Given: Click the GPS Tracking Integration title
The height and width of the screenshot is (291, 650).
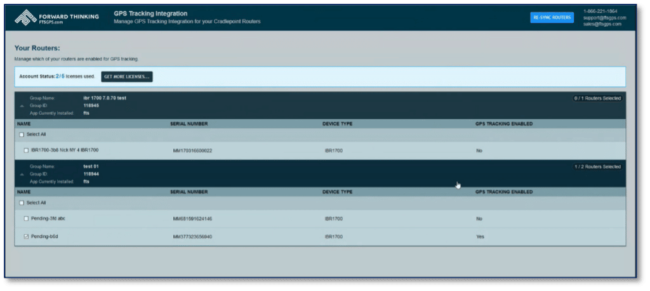Looking at the screenshot, I should pos(150,14).
